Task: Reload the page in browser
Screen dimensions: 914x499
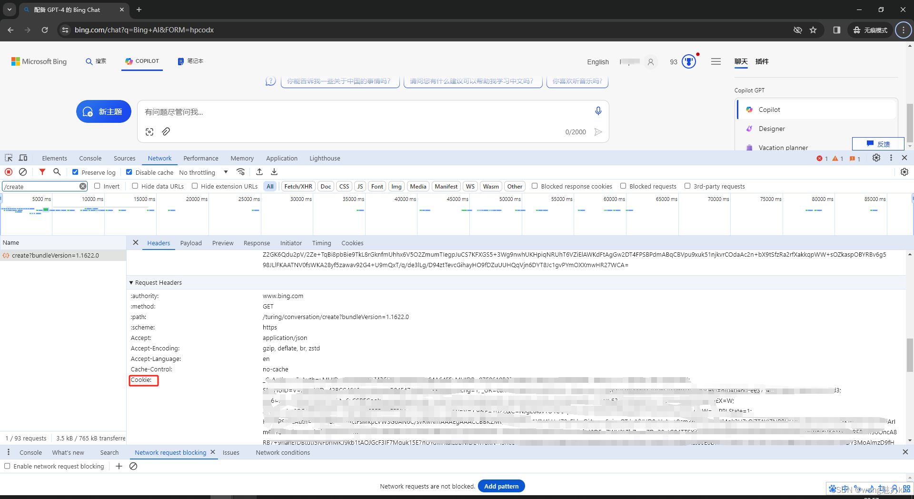Action: coord(45,30)
